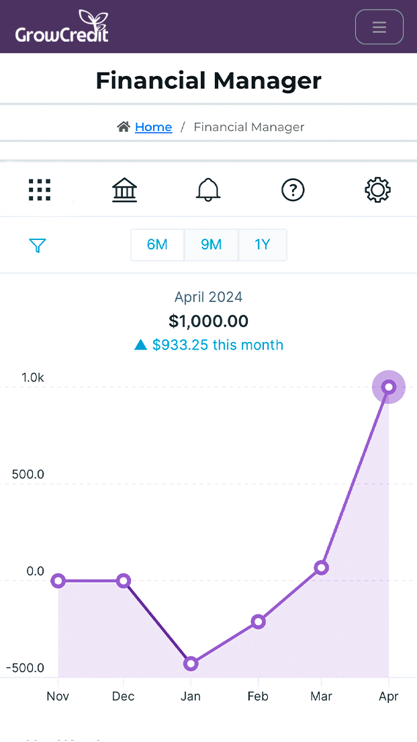Image resolution: width=417 pixels, height=742 pixels.
Task: Click the $933.25 this month indicator
Action: (x=208, y=345)
